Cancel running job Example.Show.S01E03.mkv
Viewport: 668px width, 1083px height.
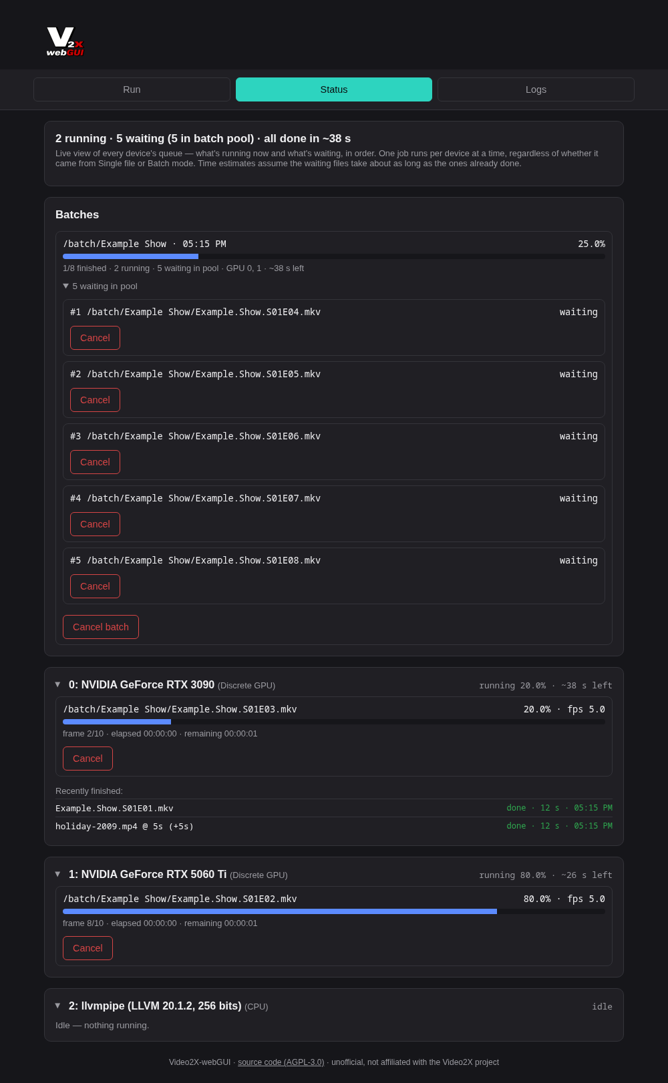point(88,759)
